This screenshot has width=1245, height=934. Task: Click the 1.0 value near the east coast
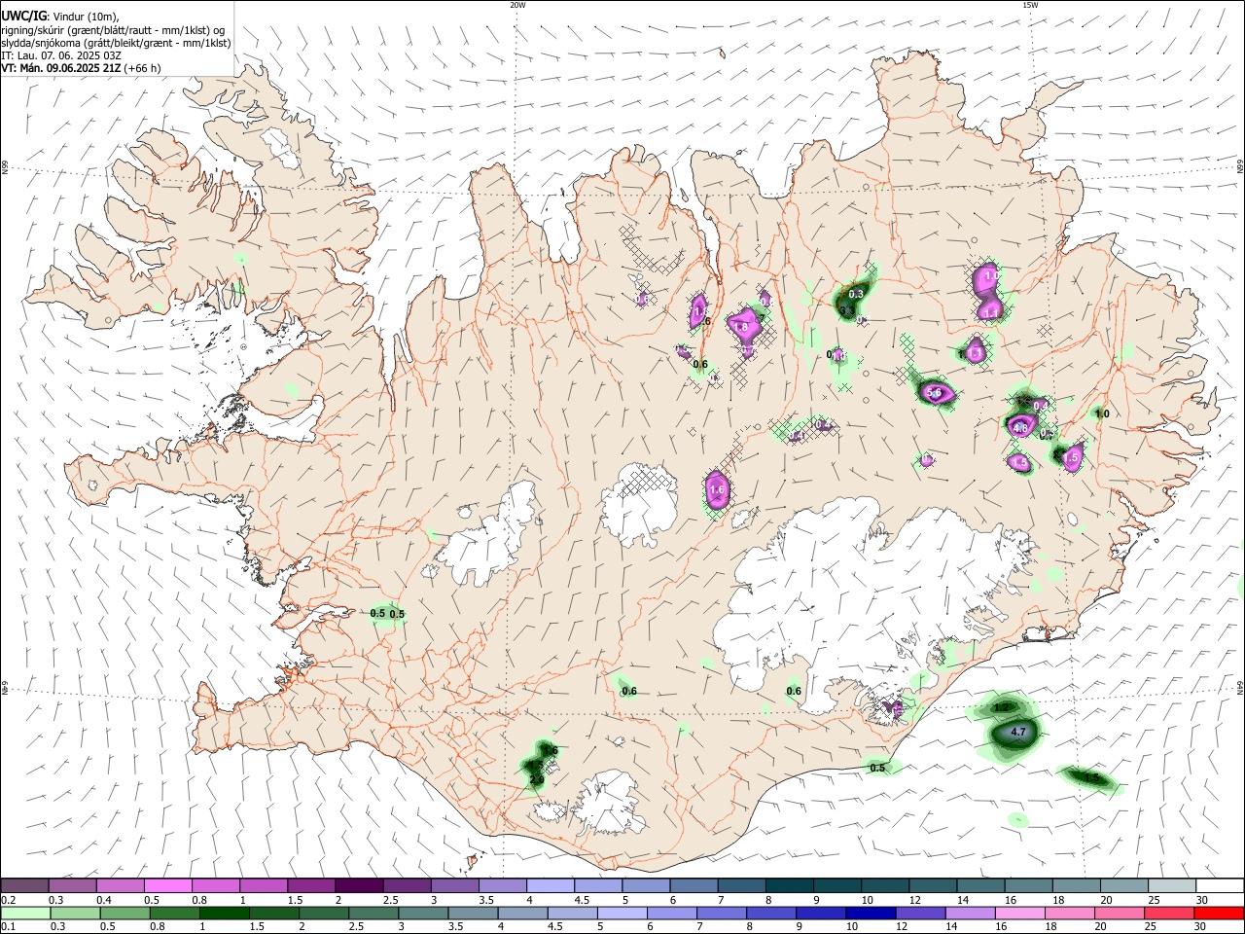coord(1102,413)
